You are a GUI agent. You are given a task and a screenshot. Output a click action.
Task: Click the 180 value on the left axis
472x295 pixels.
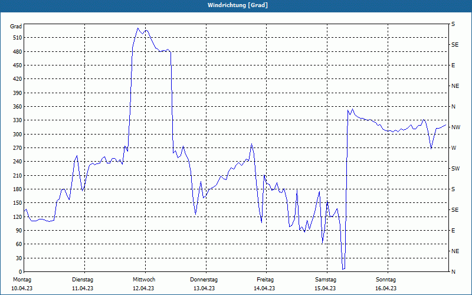pyautogui.click(x=17, y=189)
